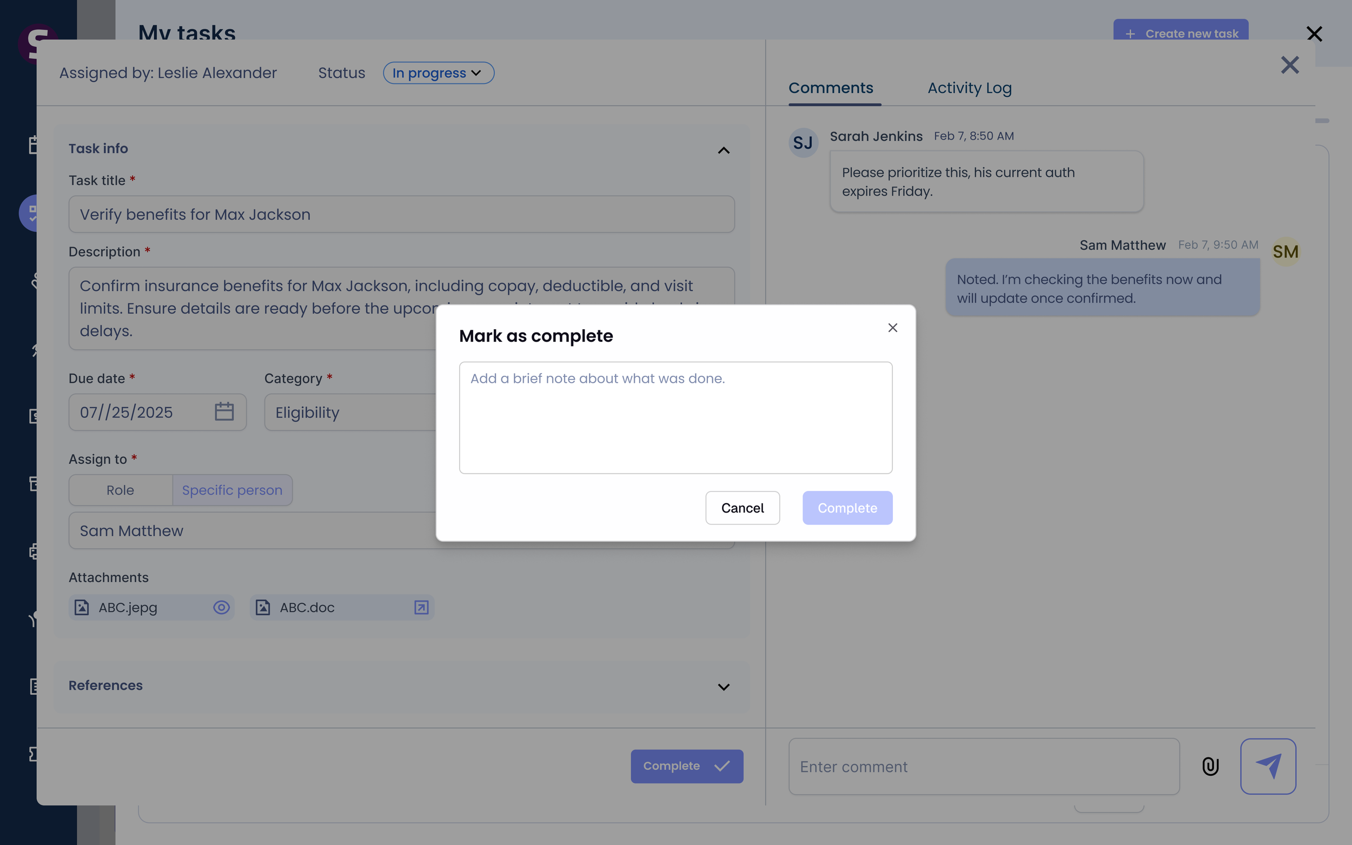Attach a file via paperclip icon

pos(1210,766)
